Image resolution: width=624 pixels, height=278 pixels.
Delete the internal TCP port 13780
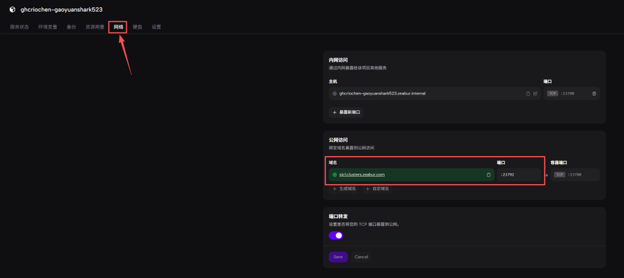[x=594, y=94]
